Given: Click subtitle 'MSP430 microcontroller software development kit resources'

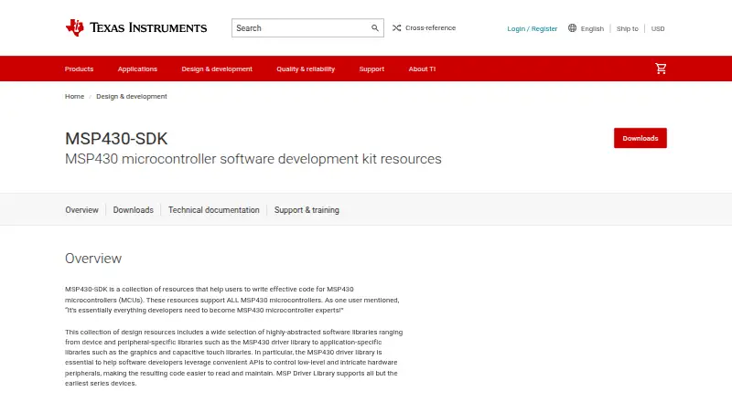Looking at the screenshot, I should [x=253, y=159].
